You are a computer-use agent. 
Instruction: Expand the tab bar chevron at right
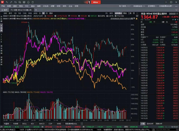pyautogui.click(x=176, y=10)
